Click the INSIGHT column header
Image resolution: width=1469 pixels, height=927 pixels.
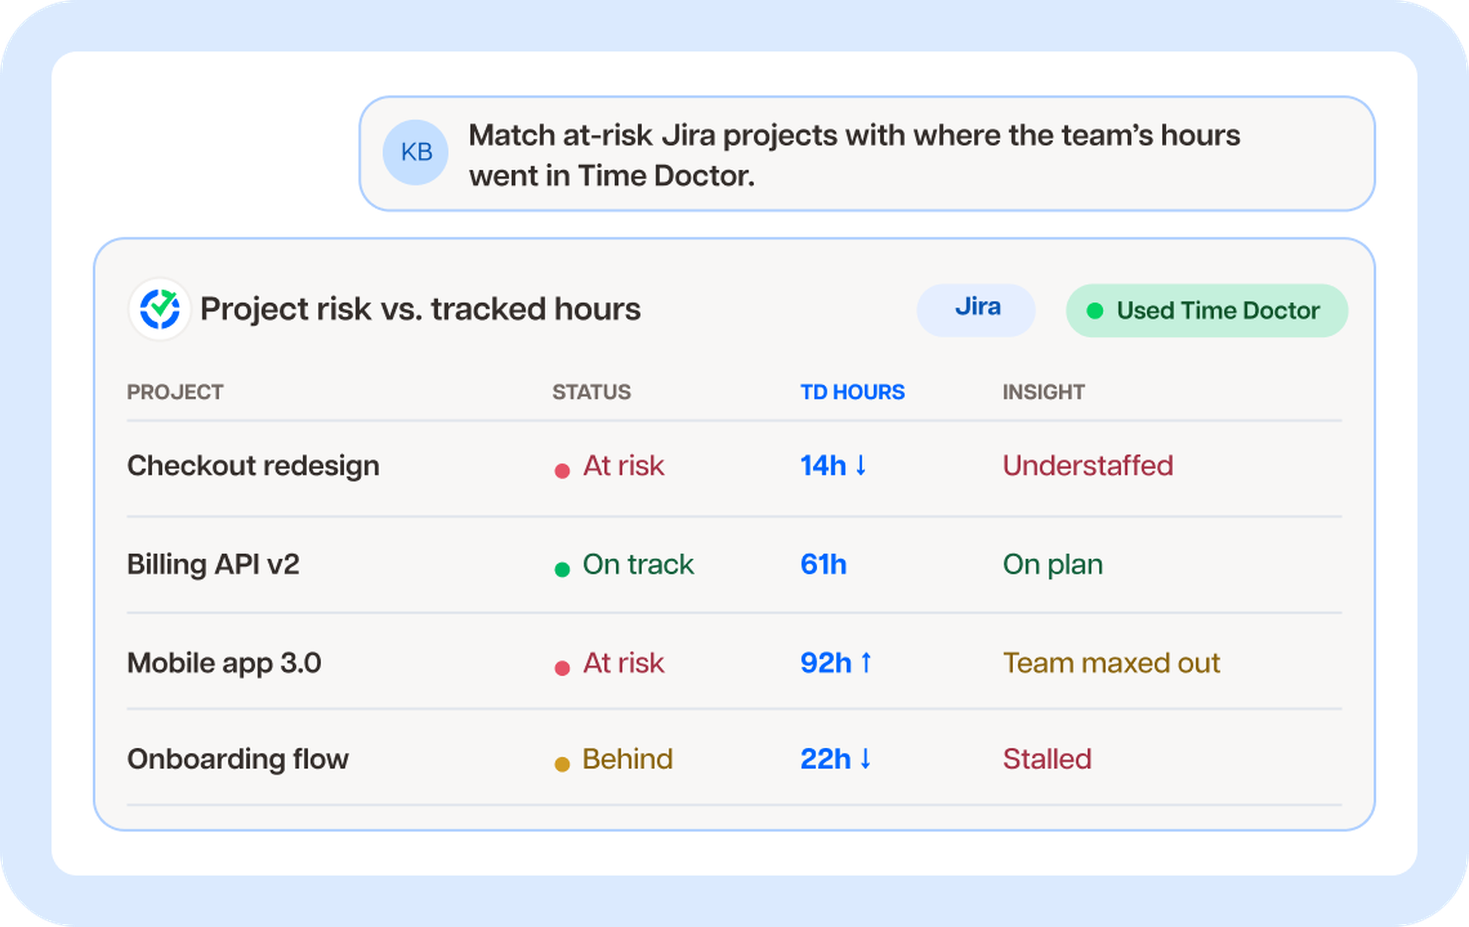[x=1043, y=392]
